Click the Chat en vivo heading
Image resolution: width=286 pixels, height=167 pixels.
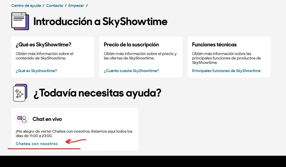[47, 119]
